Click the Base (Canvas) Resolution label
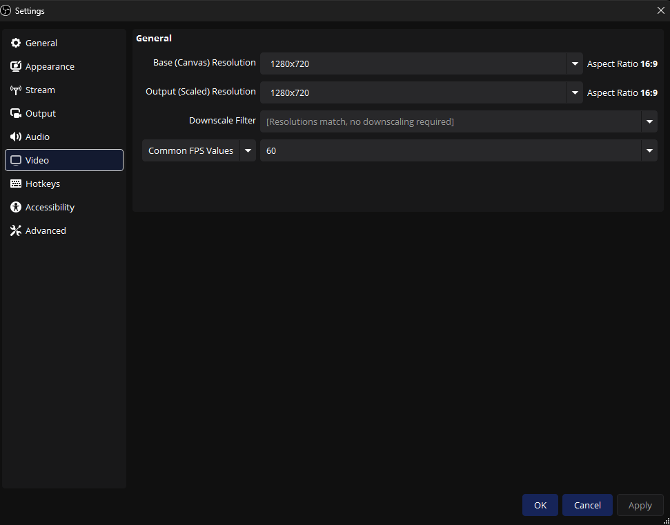The image size is (670, 525). point(205,63)
